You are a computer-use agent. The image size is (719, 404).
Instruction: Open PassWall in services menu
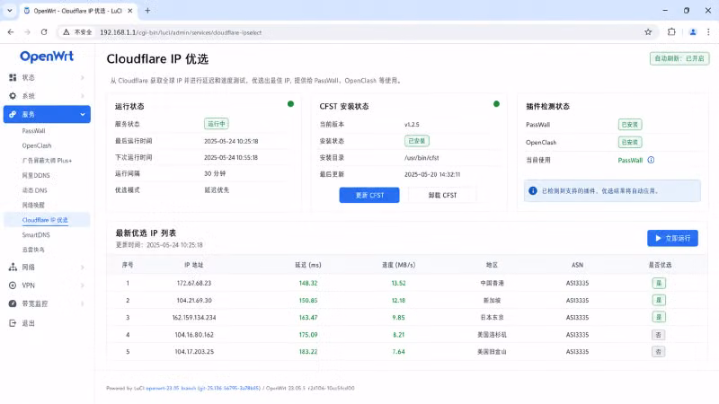[33, 130]
